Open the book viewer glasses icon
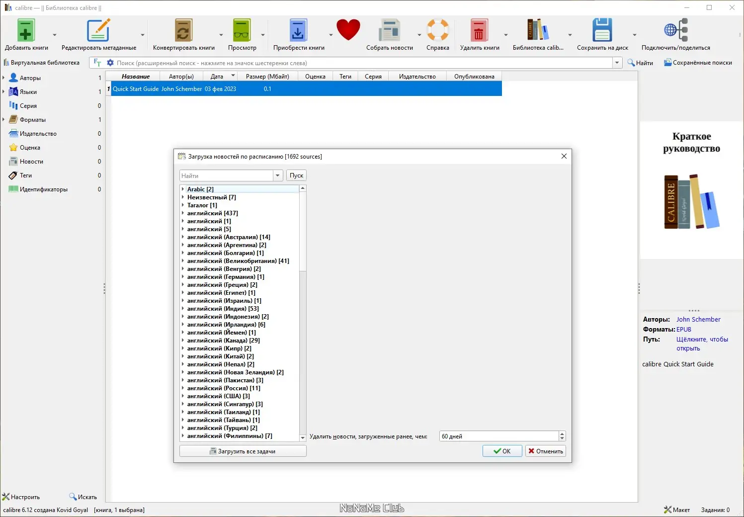The height and width of the screenshot is (517, 744). [242, 30]
